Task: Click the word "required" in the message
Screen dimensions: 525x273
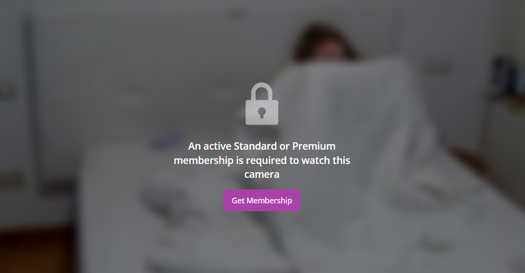Action: tap(266, 161)
